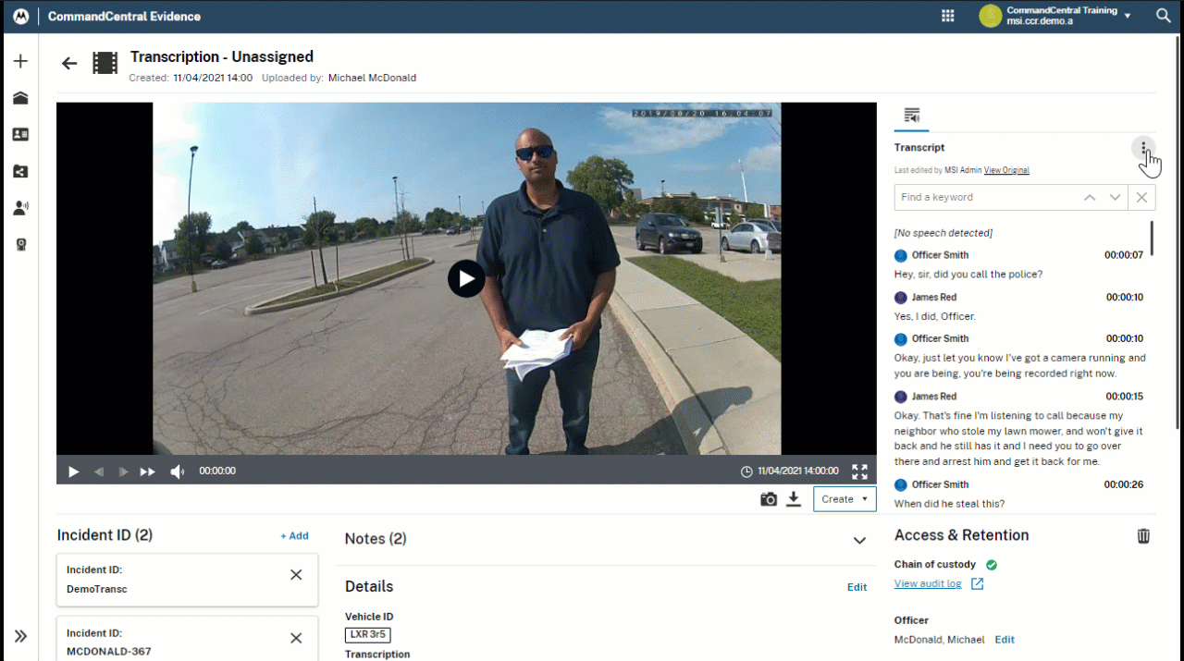This screenshot has width=1184, height=661.
Task: Go back using the back arrow
Action: (x=69, y=63)
